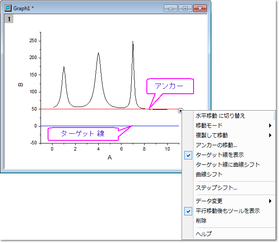279x243 pixels.
Task: Click Y axis tick label 250
Action: [x=33, y=41]
